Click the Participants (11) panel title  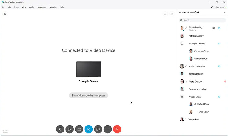click(x=190, y=12)
